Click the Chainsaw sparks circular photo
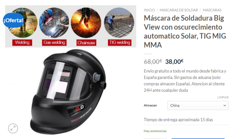Screen dimensions: 241x139 point(86,22)
